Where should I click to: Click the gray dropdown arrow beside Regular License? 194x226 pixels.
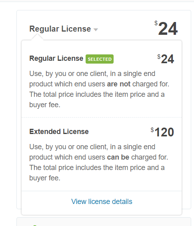[96, 30]
